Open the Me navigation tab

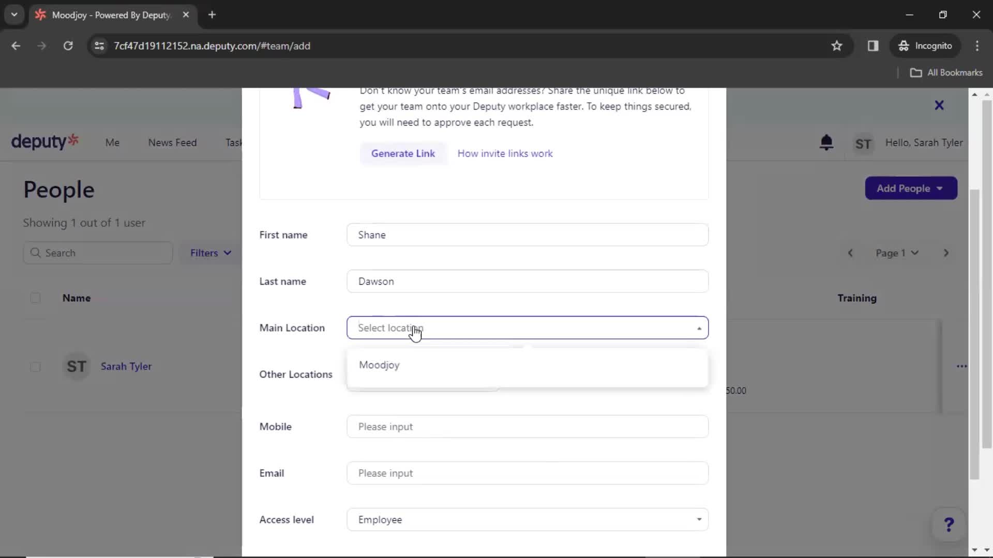tap(112, 143)
